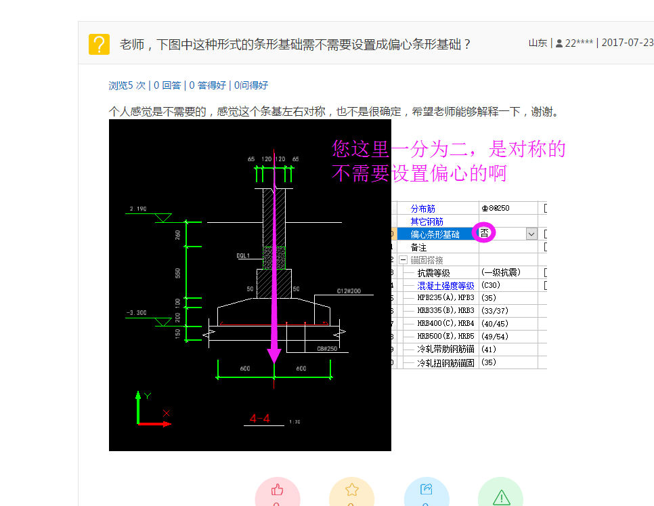
Task: Click the HRB335(B),HRB3 row label
Action: [x=445, y=311]
